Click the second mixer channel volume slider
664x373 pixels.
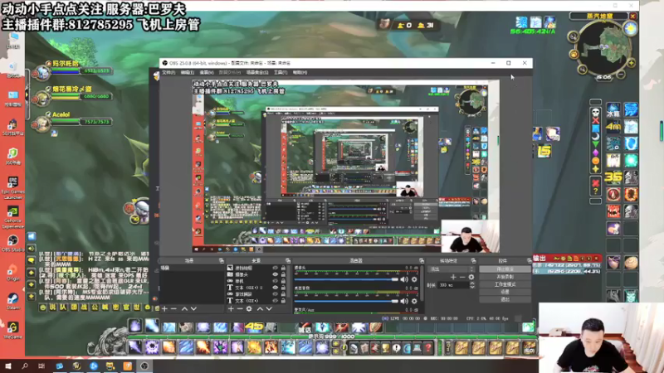(x=346, y=301)
